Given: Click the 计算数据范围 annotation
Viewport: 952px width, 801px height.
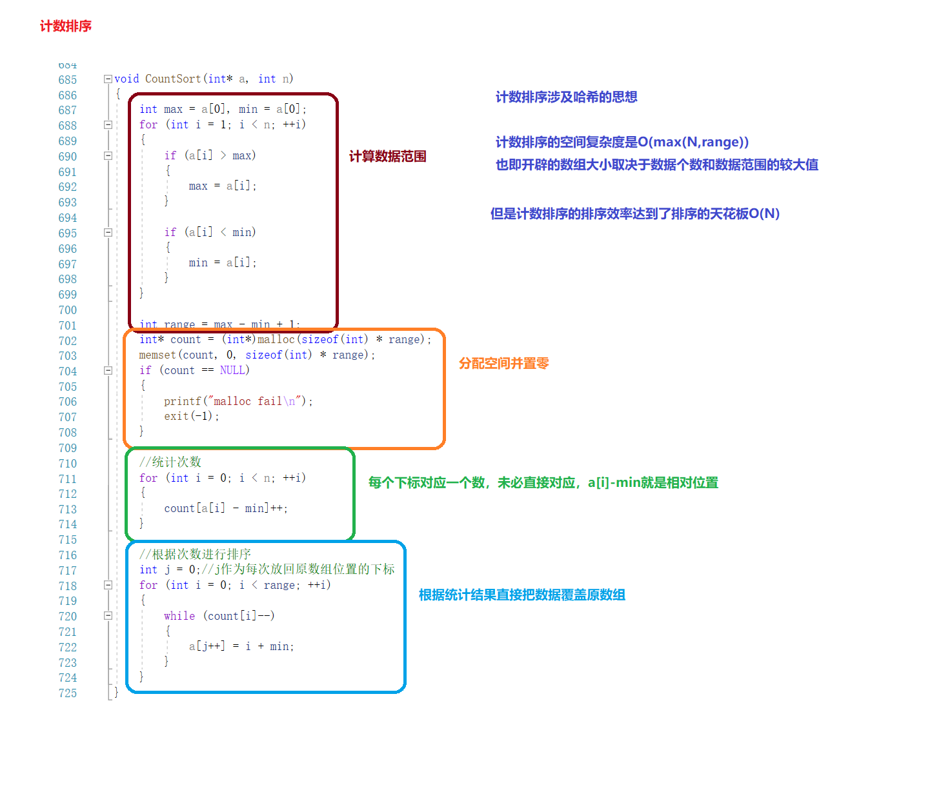Looking at the screenshot, I should pos(388,156).
